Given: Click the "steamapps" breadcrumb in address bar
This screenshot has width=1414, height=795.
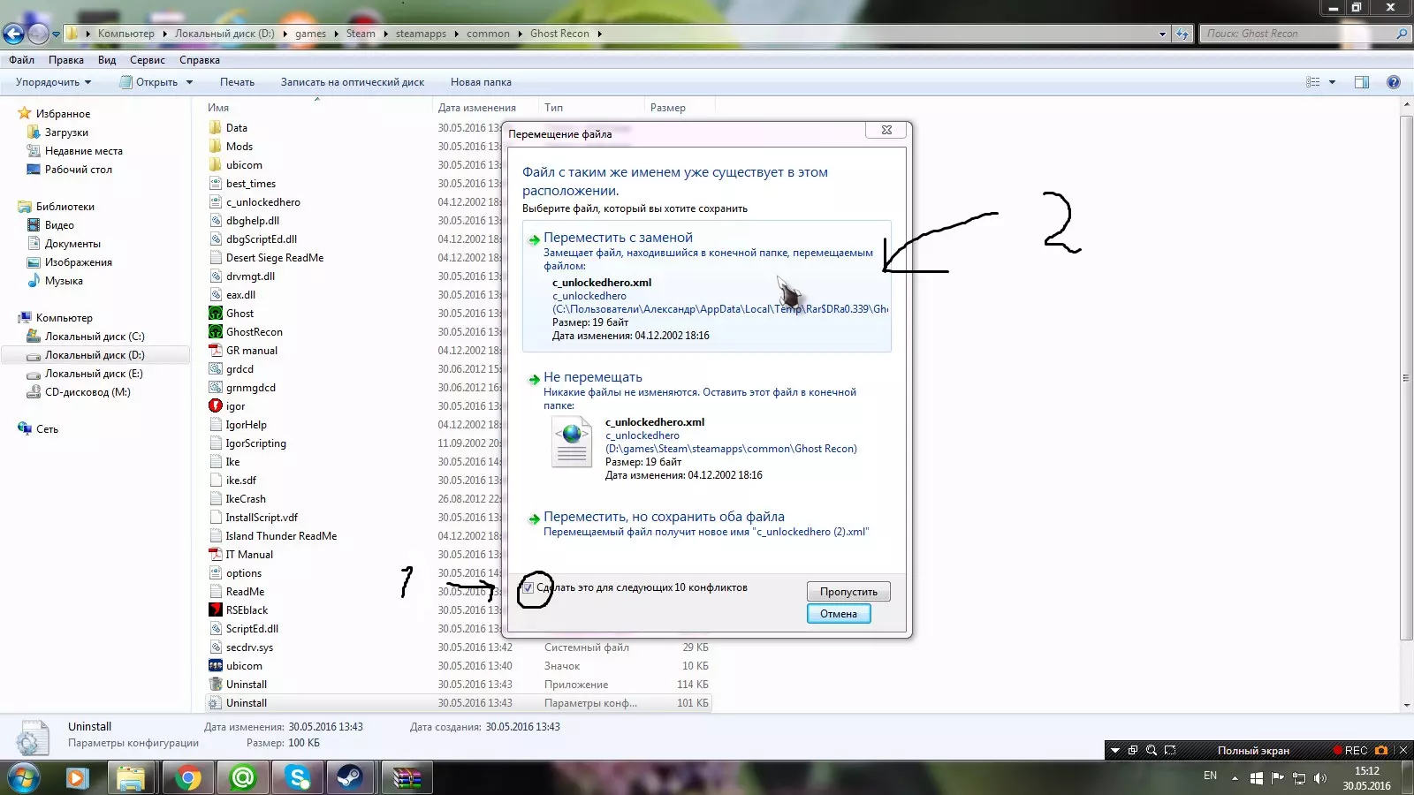Looking at the screenshot, I should pyautogui.click(x=421, y=34).
